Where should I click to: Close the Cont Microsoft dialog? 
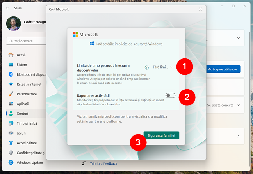coord(200,9)
